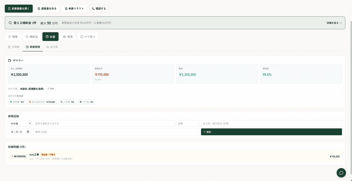352x181 pixels.
Task: Click the green swatch on 材料費 chip
Action: pos(11,102)
